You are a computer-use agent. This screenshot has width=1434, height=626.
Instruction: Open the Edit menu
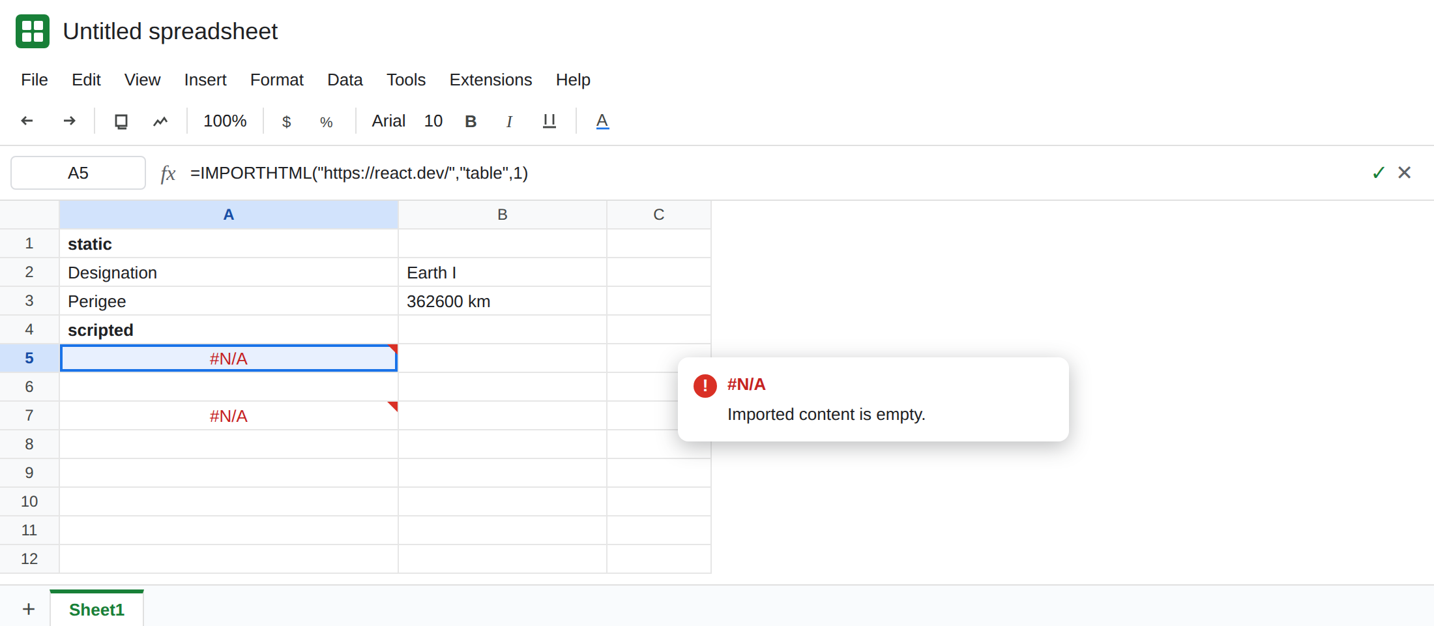(86, 80)
